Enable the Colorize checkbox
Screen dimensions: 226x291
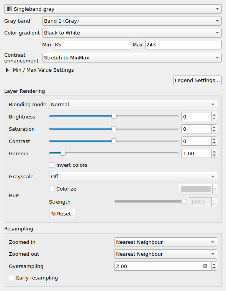(52, 189)
